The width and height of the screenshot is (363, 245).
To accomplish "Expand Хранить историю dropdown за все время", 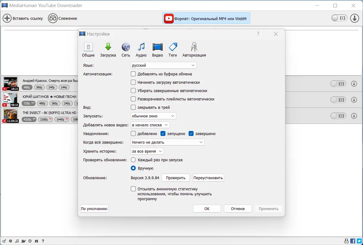I will (x=147, y=151).
